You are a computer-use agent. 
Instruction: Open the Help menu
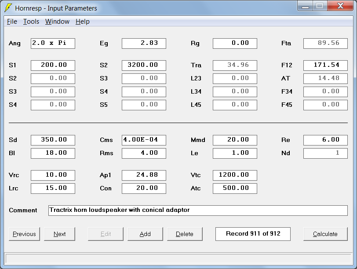[x=83, y=22]
